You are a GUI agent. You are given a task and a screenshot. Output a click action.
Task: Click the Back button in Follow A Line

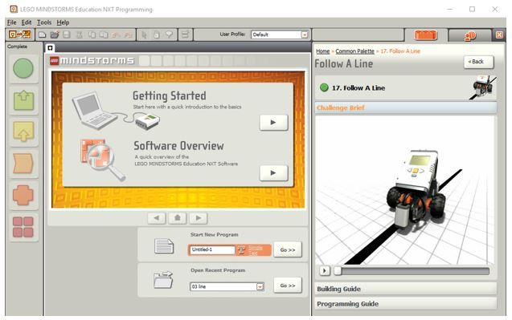click(478, 62)
